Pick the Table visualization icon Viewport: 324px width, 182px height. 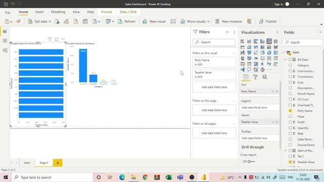tap(249, 64)
